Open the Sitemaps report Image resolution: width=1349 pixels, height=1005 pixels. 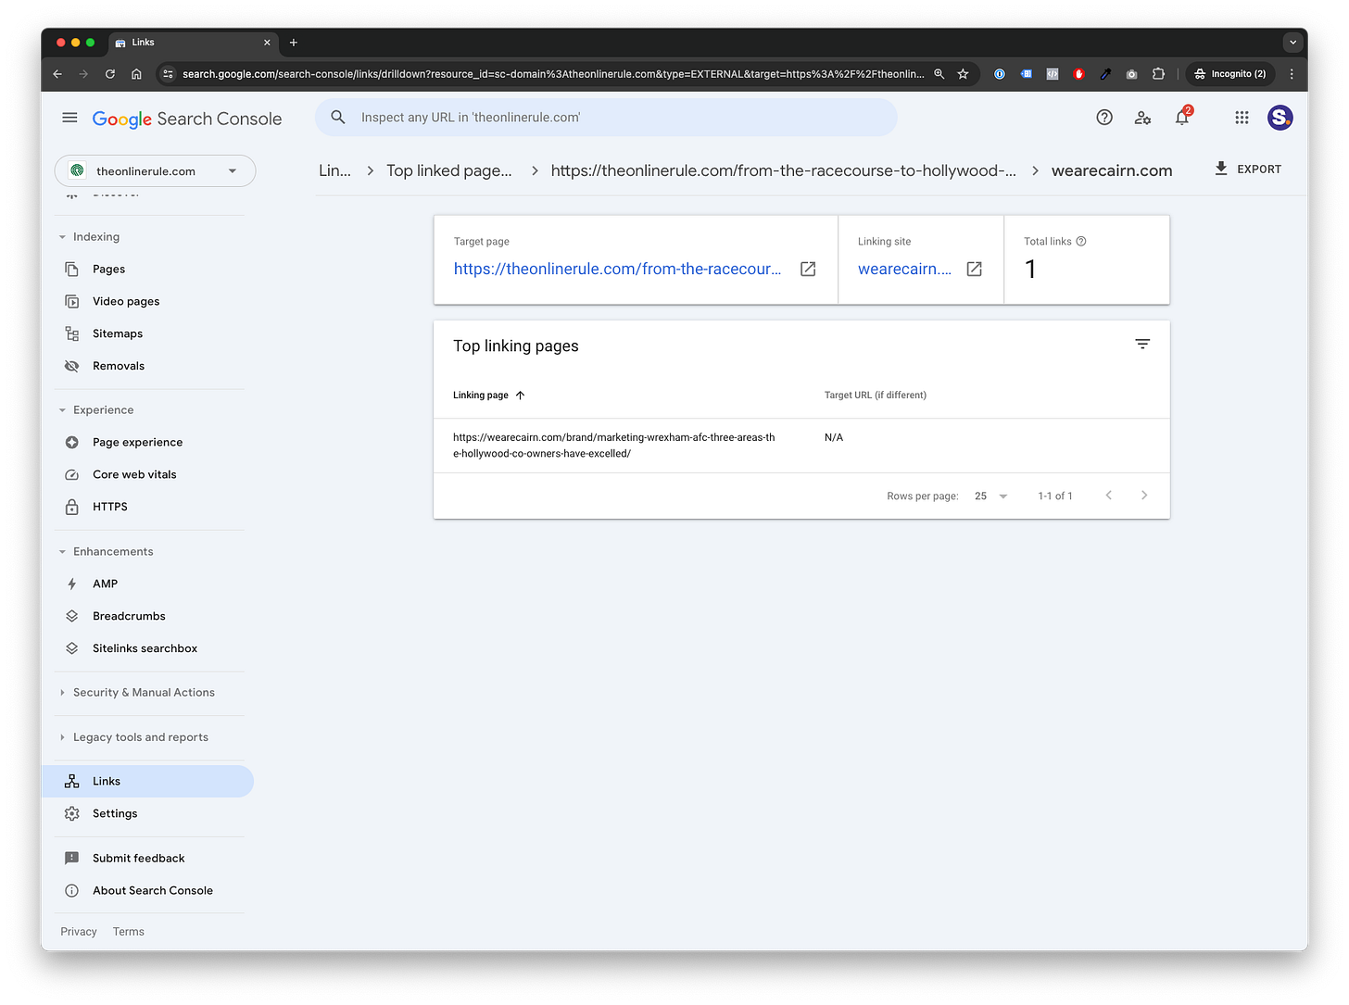click(x=117, y=334)
